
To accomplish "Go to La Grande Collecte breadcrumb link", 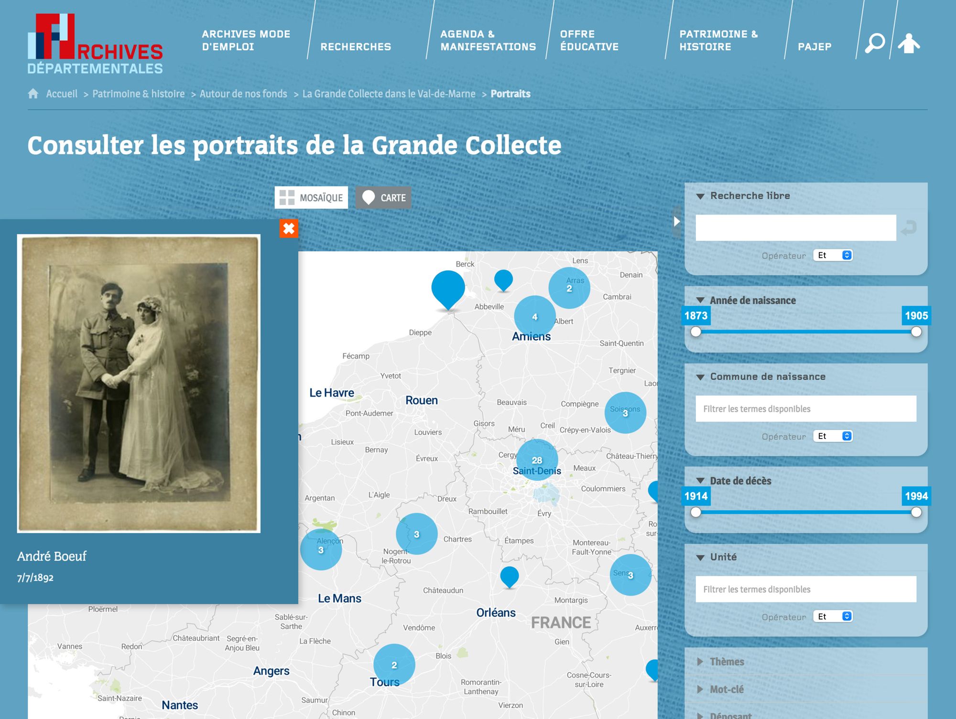I will coord(389,94).
